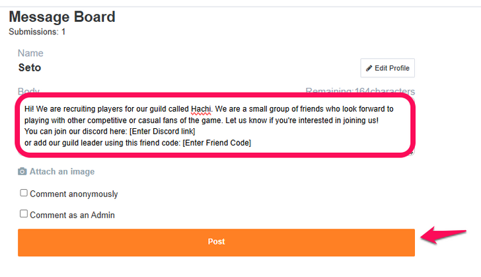Open the Edit Profile button label
Screen dimensions: 481x277
pyautogui.click(x=392, y=68)
